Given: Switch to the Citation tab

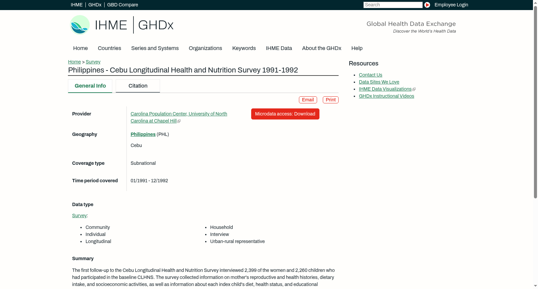Looking at the screenshot, I should pos(138,86).
